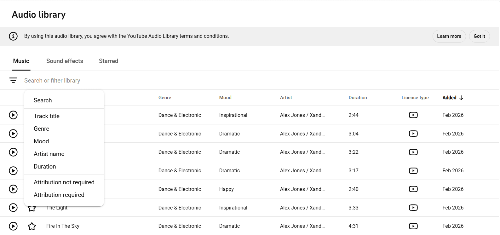Click the License type column header

[x=415, y=98]
